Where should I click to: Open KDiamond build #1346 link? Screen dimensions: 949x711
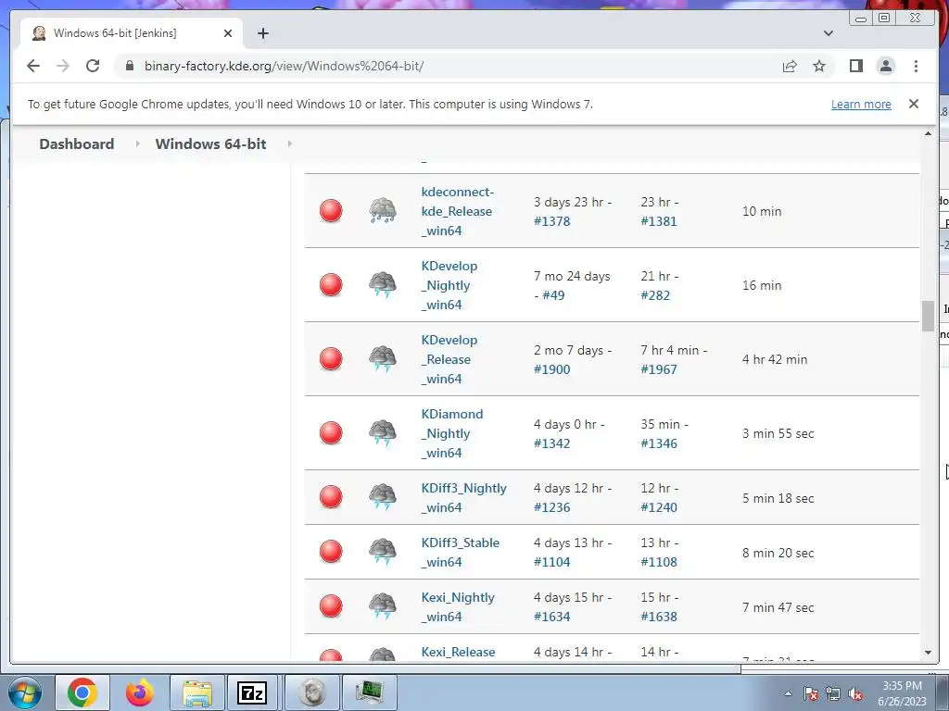[x=659, y=443]
